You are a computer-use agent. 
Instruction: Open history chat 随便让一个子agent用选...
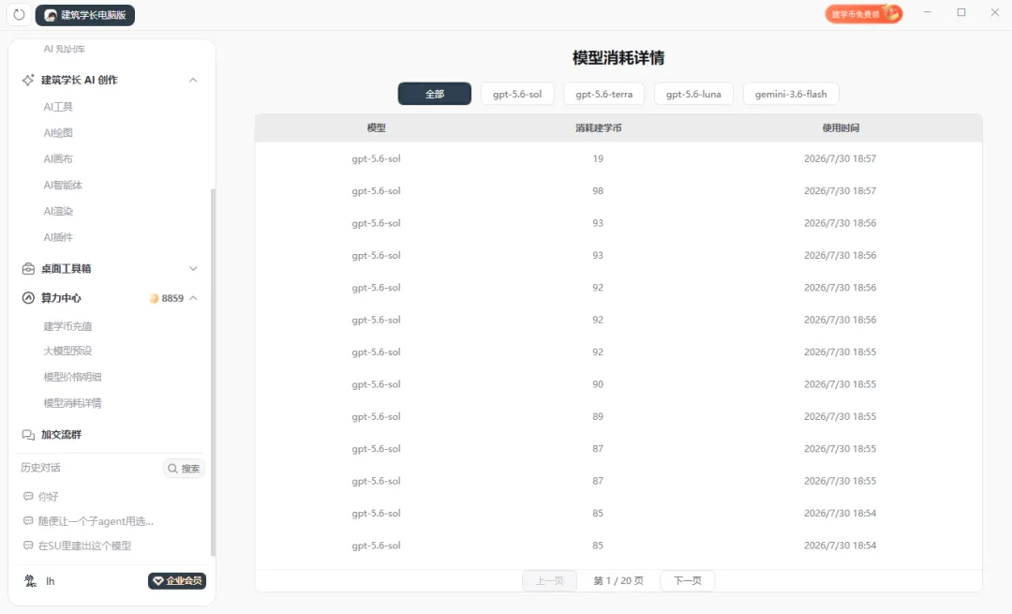point(96,521)
